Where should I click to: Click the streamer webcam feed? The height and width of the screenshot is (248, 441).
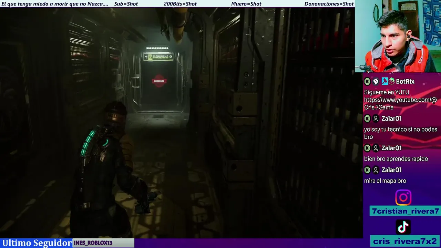point(398,36)
